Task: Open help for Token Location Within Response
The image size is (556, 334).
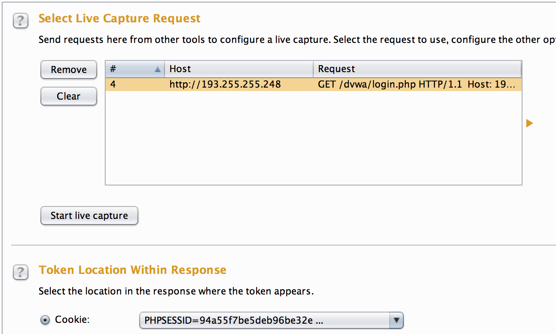Action: (21, 272)
